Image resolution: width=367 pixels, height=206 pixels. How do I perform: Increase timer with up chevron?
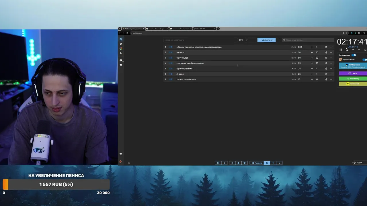353,50
